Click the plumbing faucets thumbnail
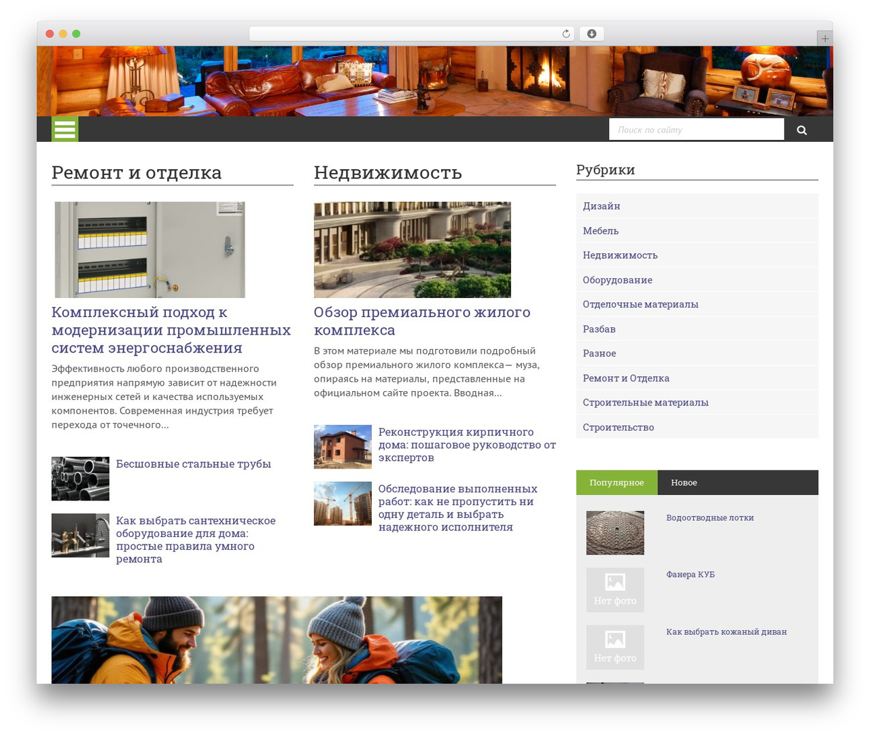This screenshot has width=870, height=736. (x=80, y=536)
